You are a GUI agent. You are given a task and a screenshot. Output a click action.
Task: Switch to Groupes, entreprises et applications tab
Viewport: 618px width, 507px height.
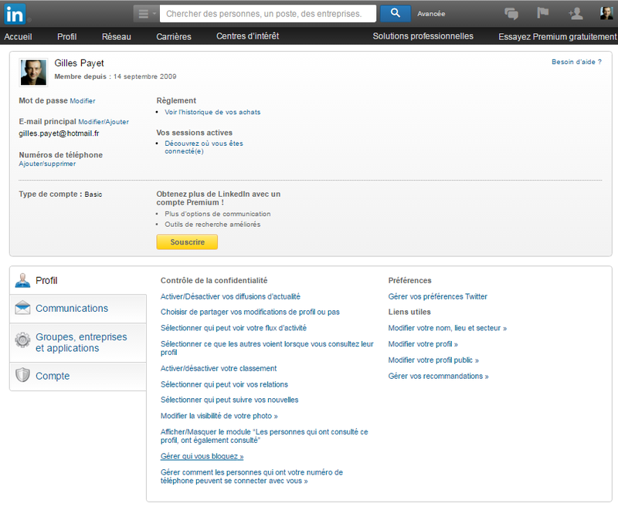[78, 343]
